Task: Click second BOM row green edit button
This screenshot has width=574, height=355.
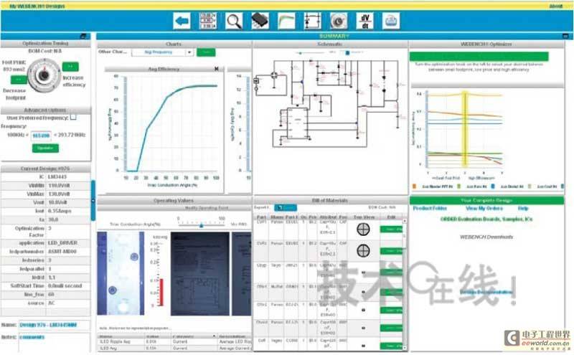Action: click(391, 251)
